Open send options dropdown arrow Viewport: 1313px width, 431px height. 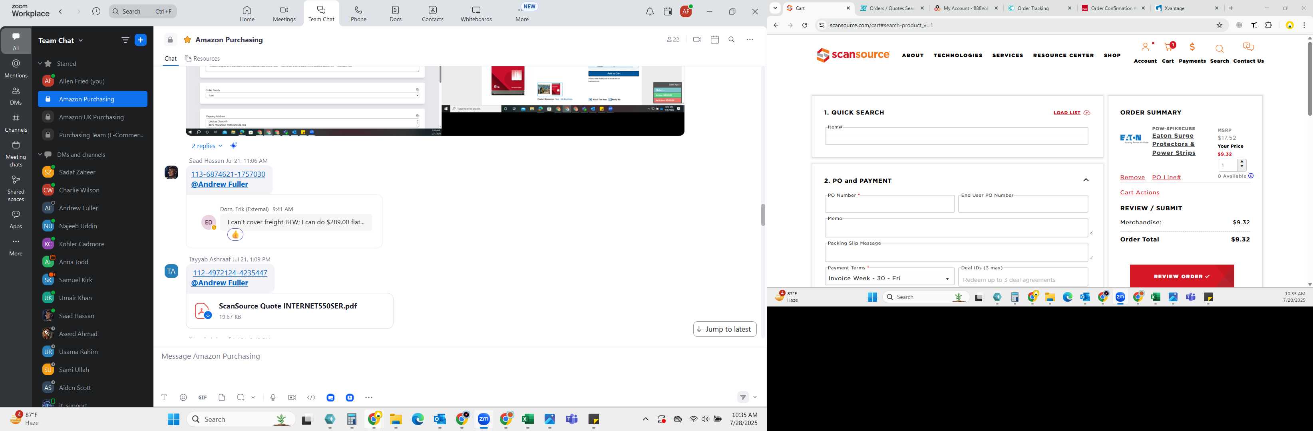coord(755,397)
